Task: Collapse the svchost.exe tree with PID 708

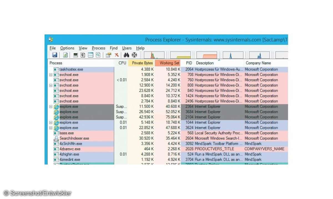Action: [51, 75]
